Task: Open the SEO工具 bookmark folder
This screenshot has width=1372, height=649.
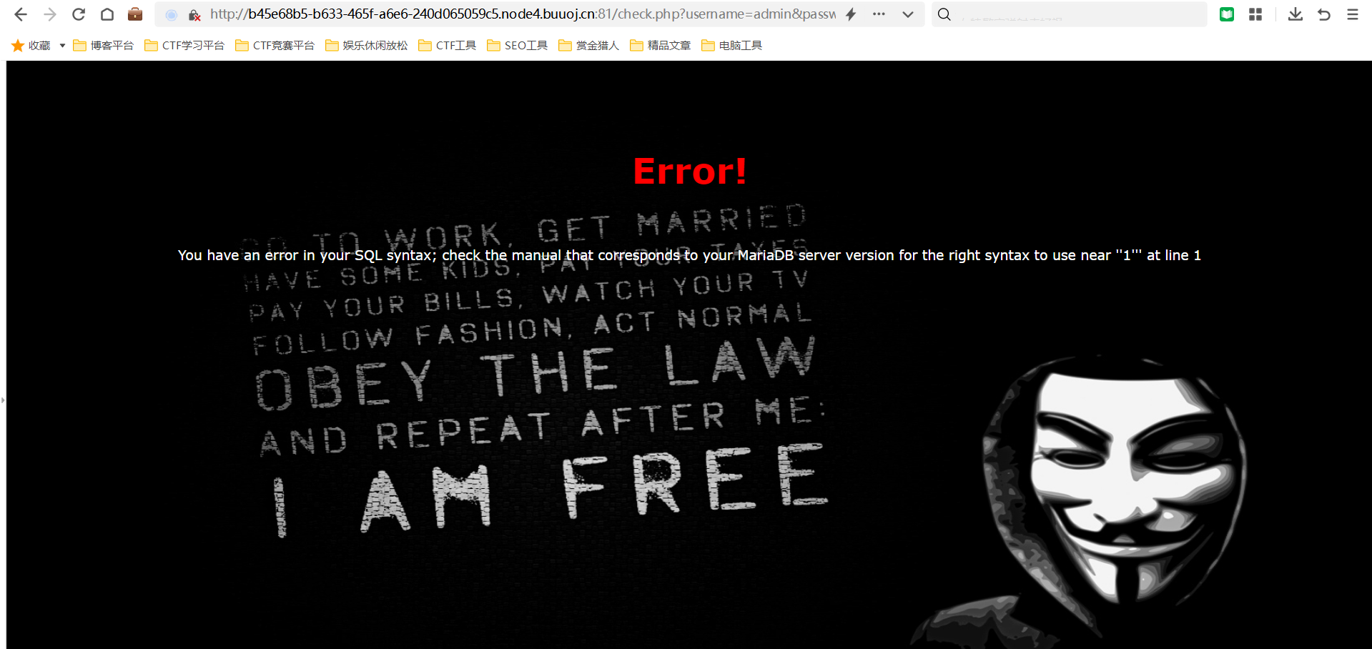Action: coord(518,46)
